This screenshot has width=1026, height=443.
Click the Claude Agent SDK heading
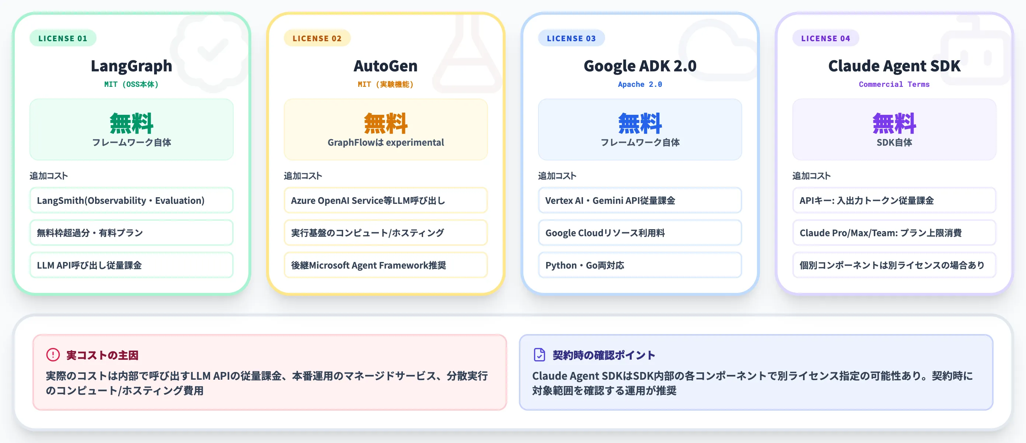(894, 66)
